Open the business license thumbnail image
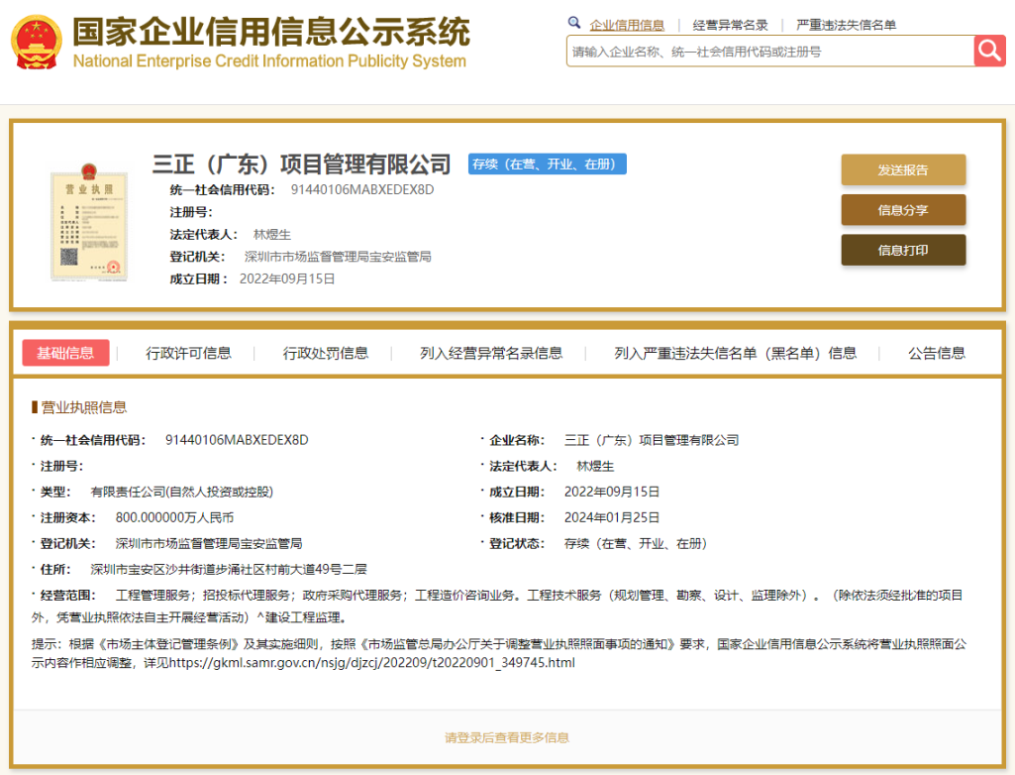Image resolution: width=1015 pixels, height=775 pixels. coord(89,222)
